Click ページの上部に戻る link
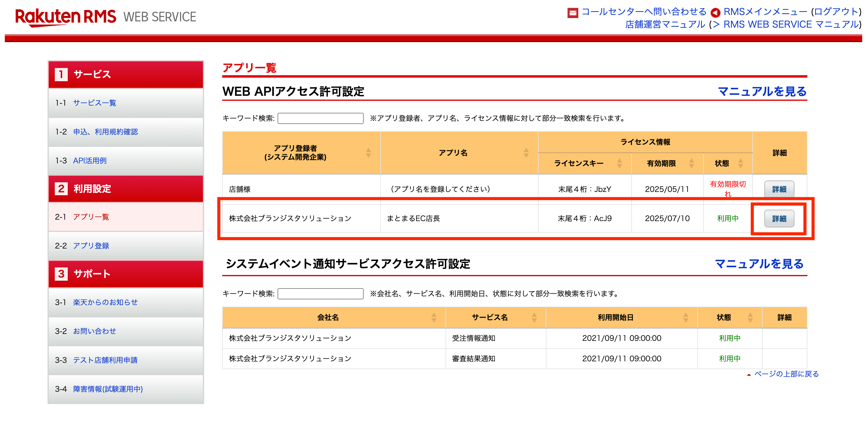The height and width of the screenshot is (423, 867). 787,374
